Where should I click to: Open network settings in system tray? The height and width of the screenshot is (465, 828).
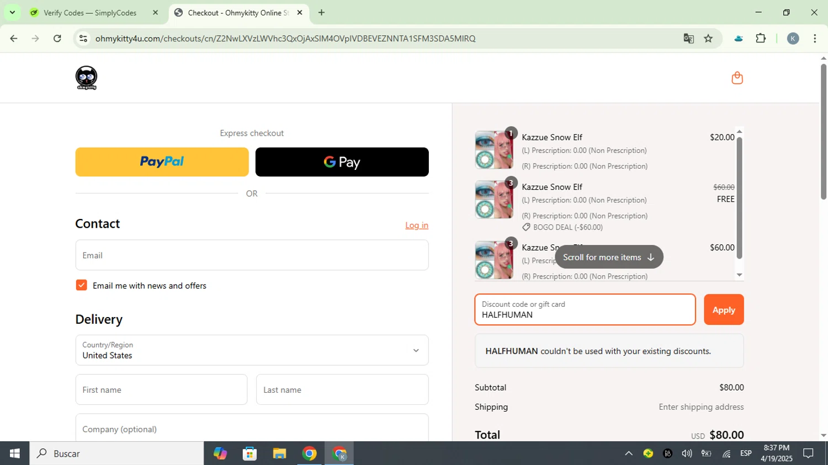click(726, 453)
